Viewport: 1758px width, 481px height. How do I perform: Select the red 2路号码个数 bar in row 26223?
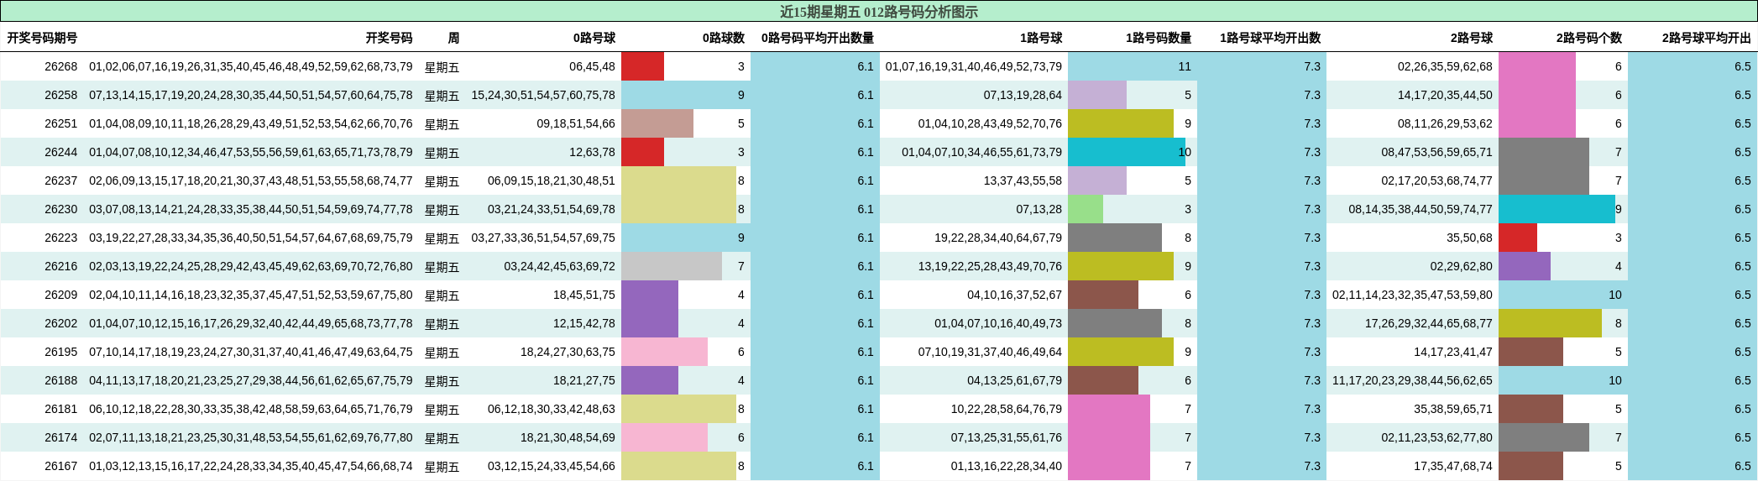[1518, 238]
